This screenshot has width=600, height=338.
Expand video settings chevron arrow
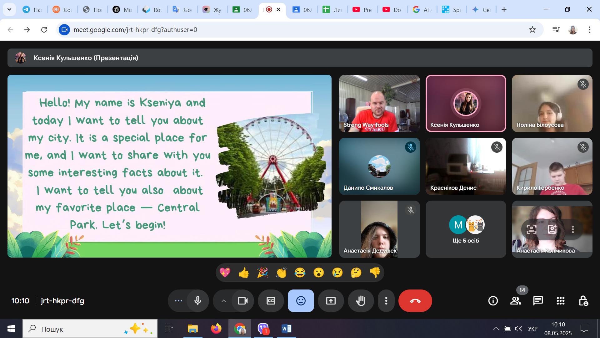coord(223,301)
